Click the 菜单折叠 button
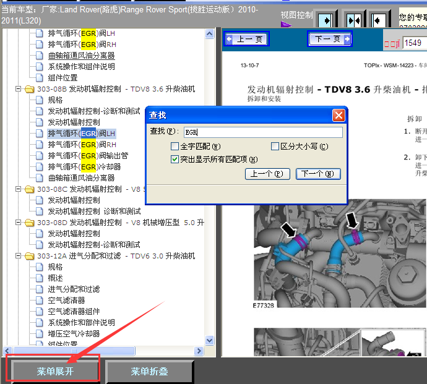The image size is (427, 384). 149,372
